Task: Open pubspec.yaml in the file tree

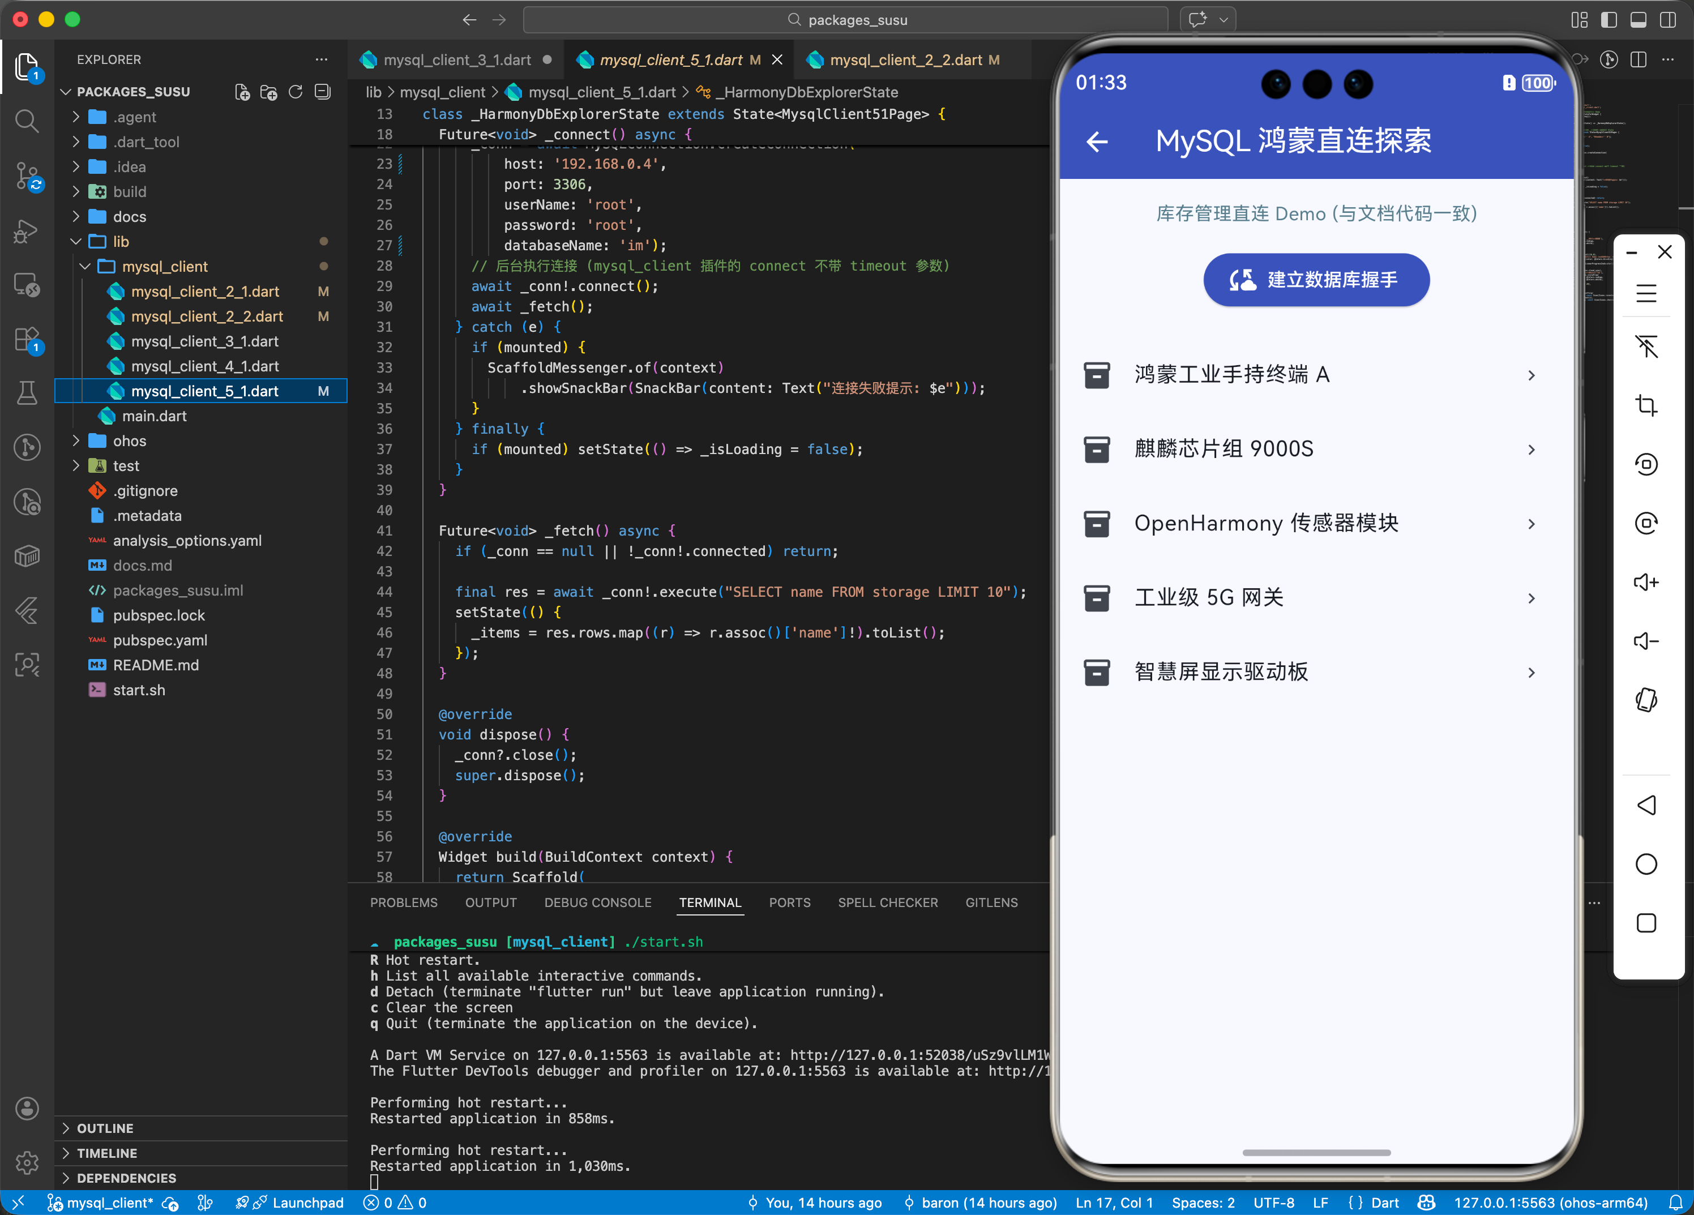Action: (x=202, y=640)
